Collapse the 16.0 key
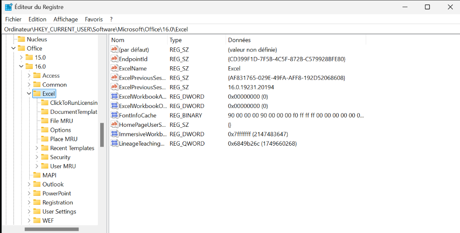 pos(21,66)
